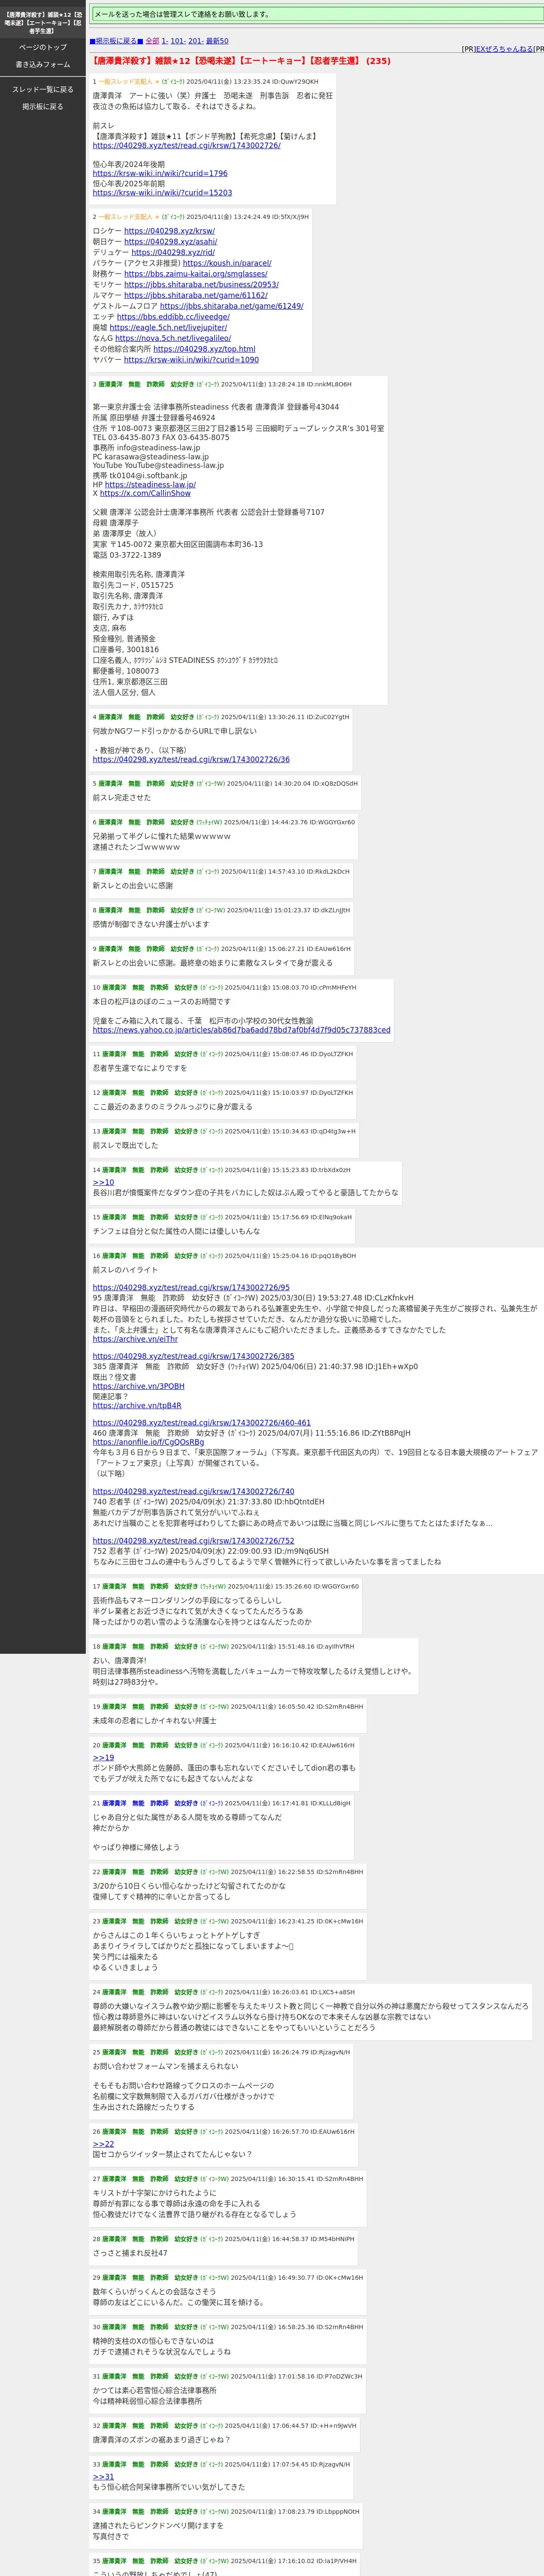Open ヤバケー wiki curid=1090 link
The image size is (544, 2576).
[x=191, y=360]
